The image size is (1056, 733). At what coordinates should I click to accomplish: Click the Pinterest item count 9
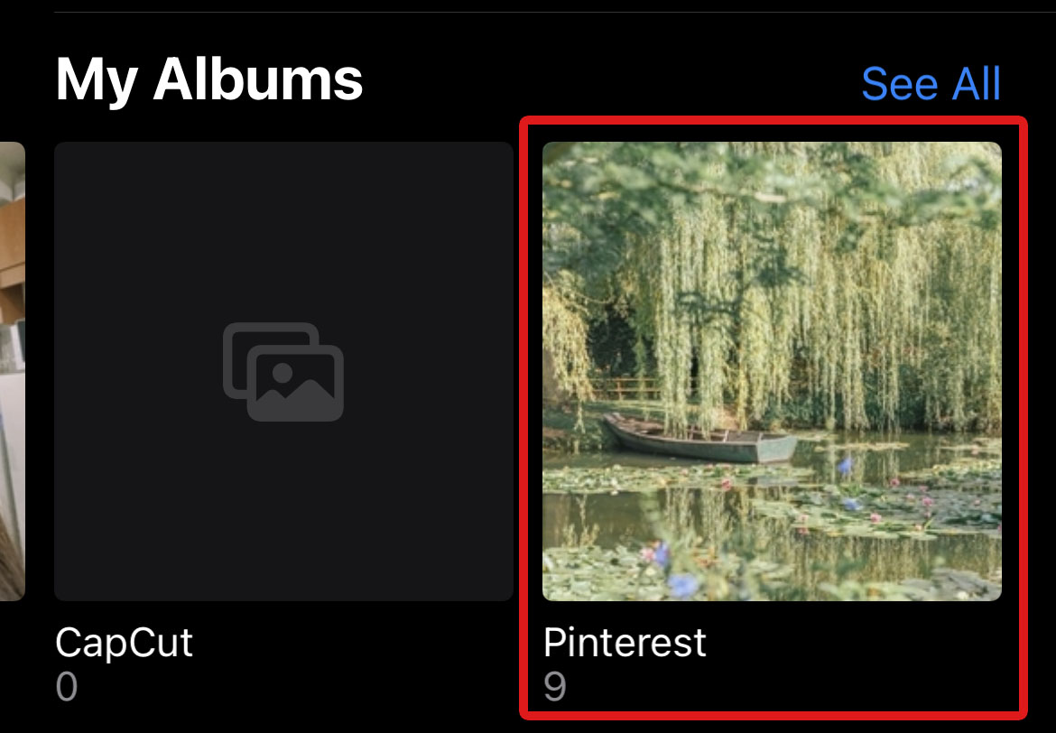[x=555, y=687]
